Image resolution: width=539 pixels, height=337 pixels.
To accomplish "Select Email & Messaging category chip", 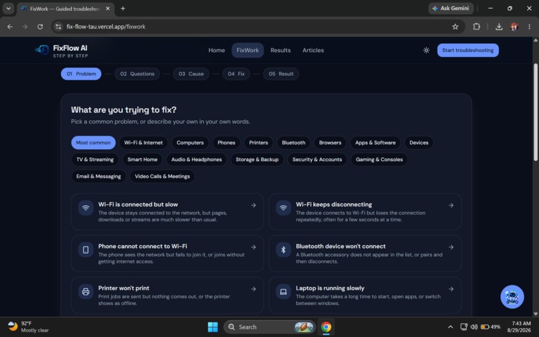I will [99, 177].
